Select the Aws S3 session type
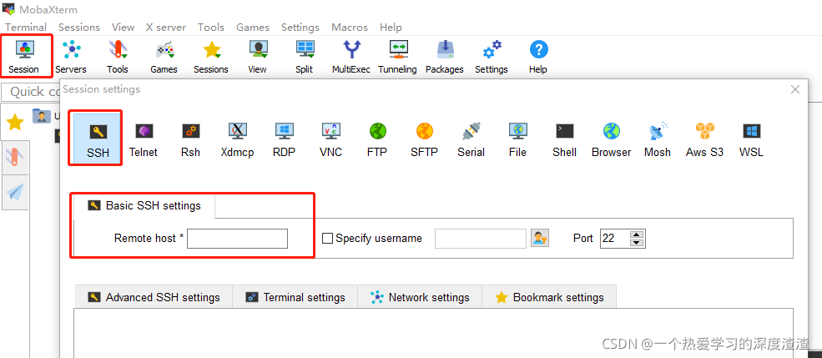The width and height of the screenshot is (822, 358). point(704,139)
